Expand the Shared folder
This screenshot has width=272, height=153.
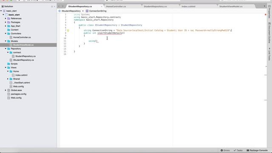8,79
